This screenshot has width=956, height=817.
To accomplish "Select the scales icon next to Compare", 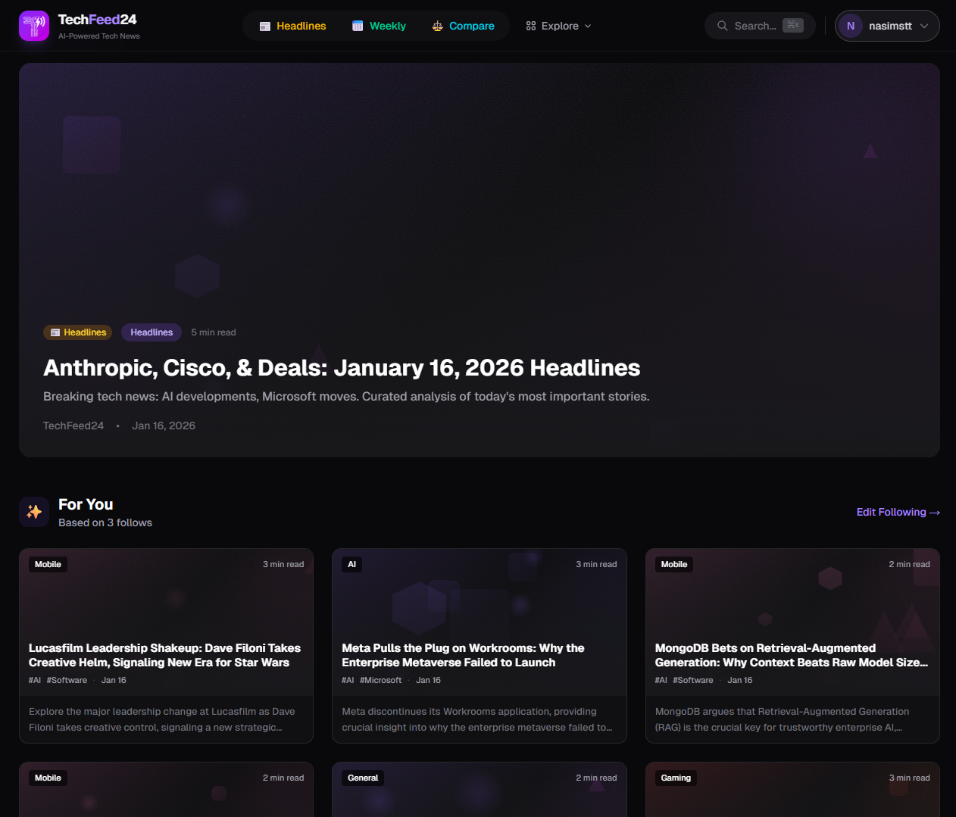I will point(437,25).
